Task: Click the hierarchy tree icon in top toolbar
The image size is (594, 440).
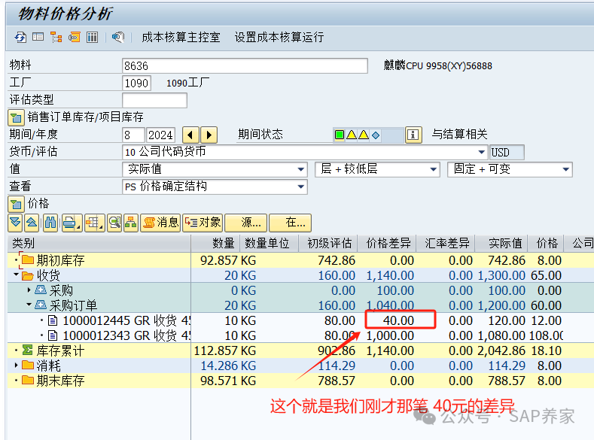Action: click(56, 37)
